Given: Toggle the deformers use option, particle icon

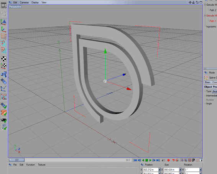Looking at the screenshot, I should (x=3, y=127).
